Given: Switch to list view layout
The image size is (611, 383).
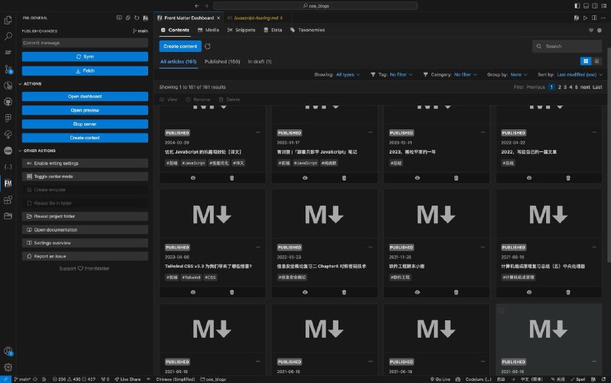Looking at the screenshot, I should point(596,60).
